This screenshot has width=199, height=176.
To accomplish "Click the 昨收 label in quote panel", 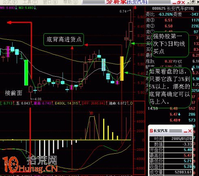I will [177, 62].
